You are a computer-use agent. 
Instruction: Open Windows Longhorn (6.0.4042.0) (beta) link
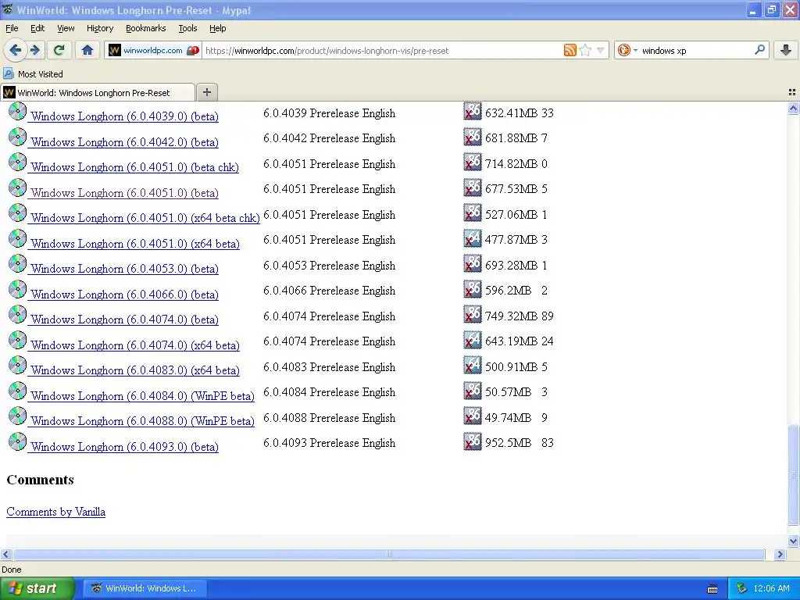pos(124,142)
